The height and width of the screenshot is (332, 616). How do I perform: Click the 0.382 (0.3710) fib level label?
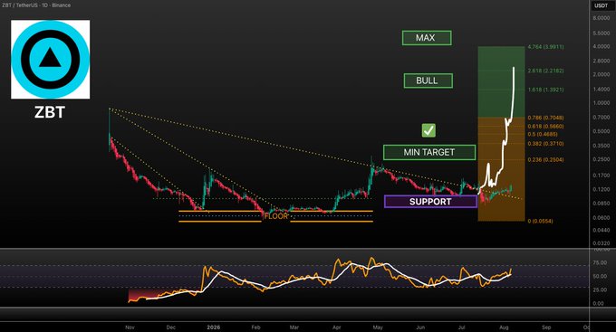click(x=545, y=144)
